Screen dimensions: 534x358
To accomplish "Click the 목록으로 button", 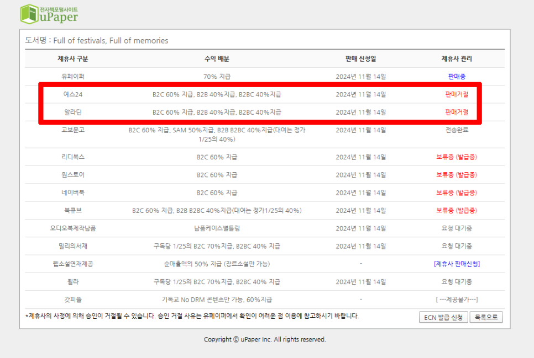I will (486, 317).
